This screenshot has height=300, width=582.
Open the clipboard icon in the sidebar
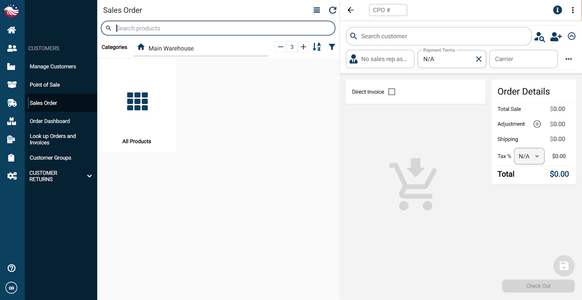(x=11, y=158)
